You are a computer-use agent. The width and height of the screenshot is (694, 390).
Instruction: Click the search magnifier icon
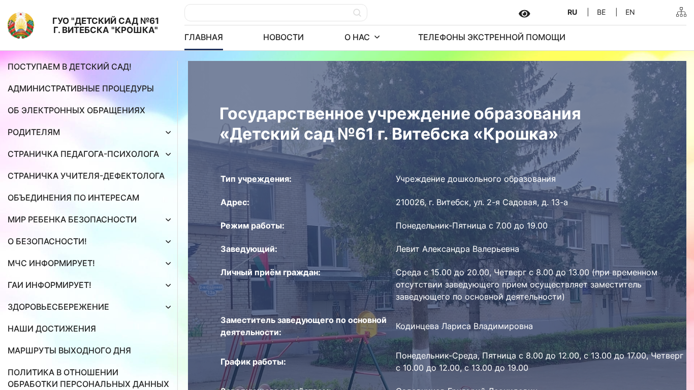pyautogui.click(x=357, y=13)
